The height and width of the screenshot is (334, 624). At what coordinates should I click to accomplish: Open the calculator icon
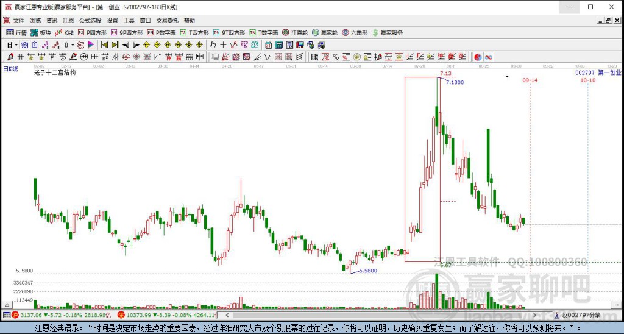279,45
